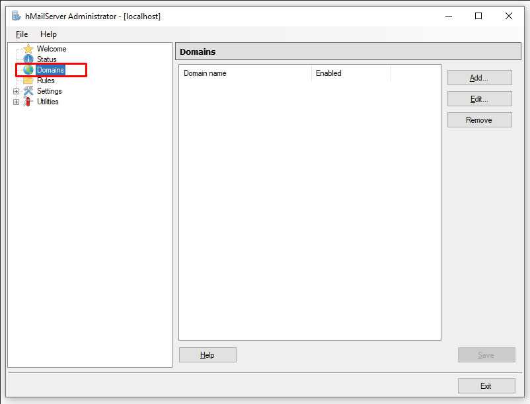The image size is (530, 404).
Task: Click the Domains globe icon
Action: [x=28, y=70]
